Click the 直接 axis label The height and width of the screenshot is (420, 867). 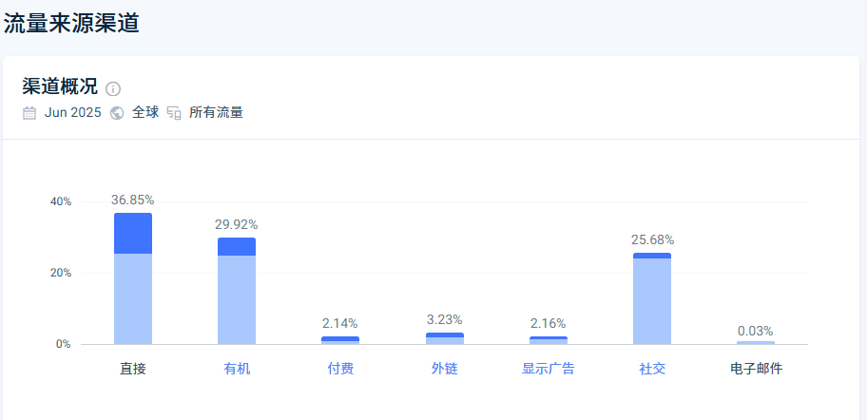[x=133, y=369]
